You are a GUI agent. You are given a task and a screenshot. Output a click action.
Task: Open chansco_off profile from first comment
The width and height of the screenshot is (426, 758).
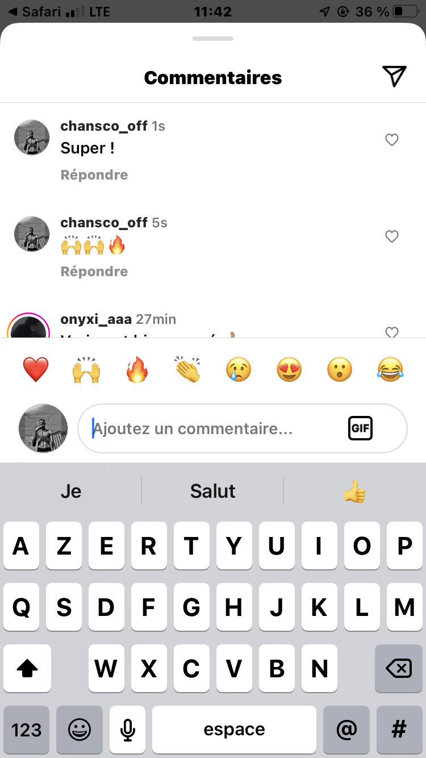click(104, 126)
